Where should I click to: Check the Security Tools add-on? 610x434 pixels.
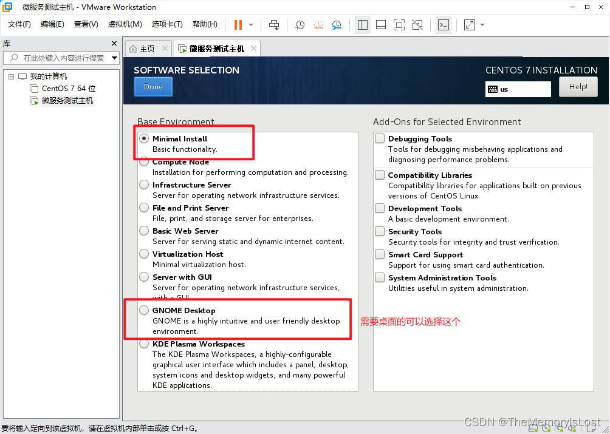(x=380, y=231)
